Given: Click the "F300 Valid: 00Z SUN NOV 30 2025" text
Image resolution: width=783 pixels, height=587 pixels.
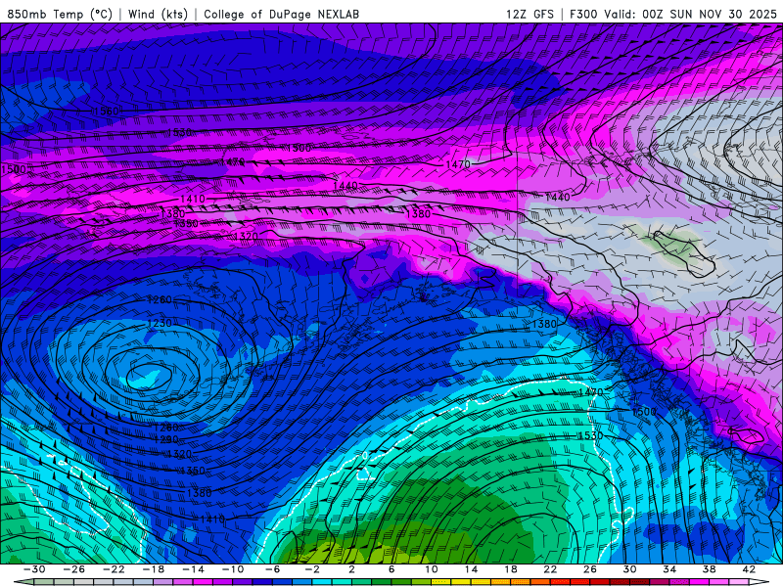Looking at the screenshot, I should click(x=673, y=14).
